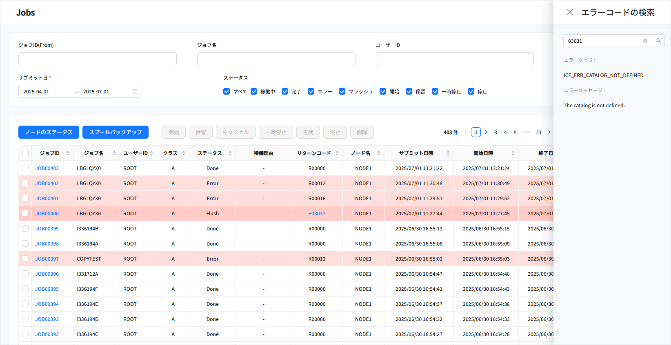Toggle the 一時停止 status checkbox
The width and height of the screenshot is (671, 345).
[x=435, y=91]
